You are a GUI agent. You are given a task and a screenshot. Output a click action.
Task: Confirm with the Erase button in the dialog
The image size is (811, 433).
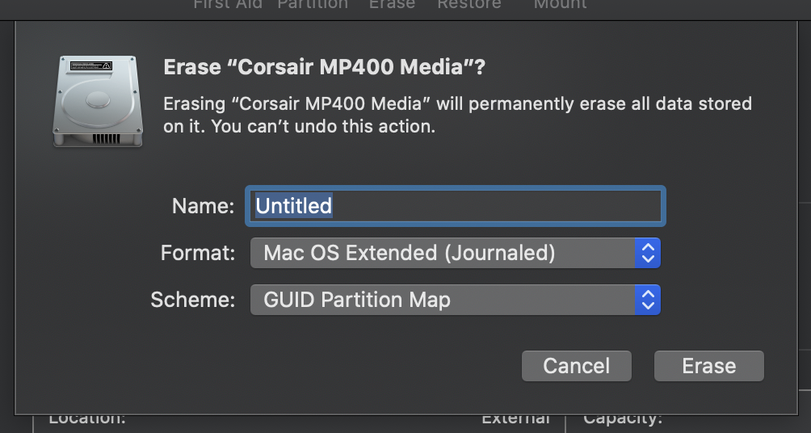[x=708, y=366]
